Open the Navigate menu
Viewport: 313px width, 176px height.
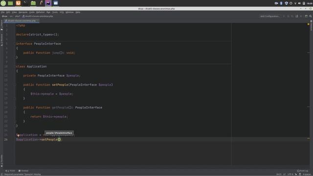click(x=23, y=12)
